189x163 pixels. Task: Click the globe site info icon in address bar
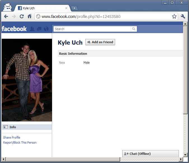pos(38,17)
